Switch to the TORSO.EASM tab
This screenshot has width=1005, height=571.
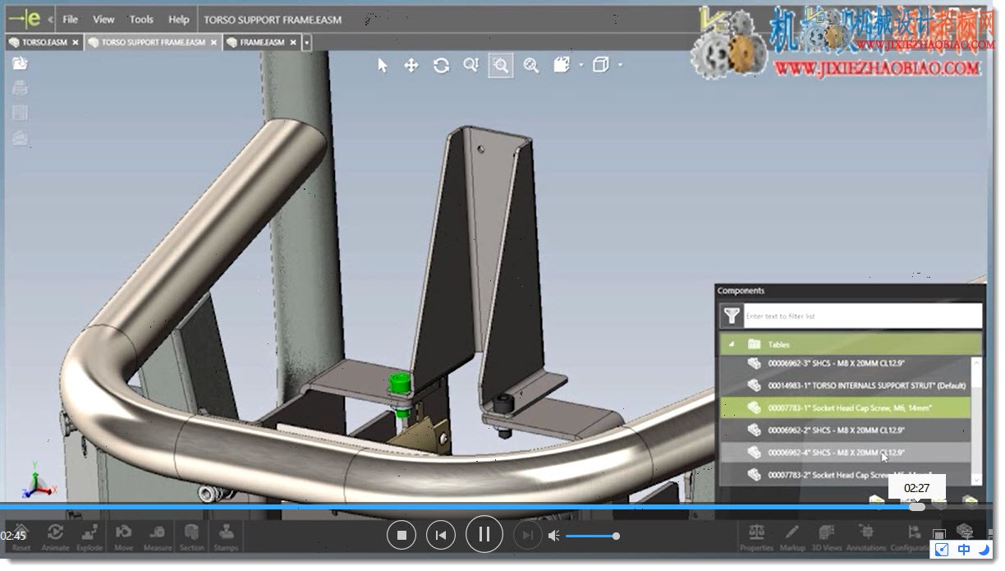pos(44,42)
